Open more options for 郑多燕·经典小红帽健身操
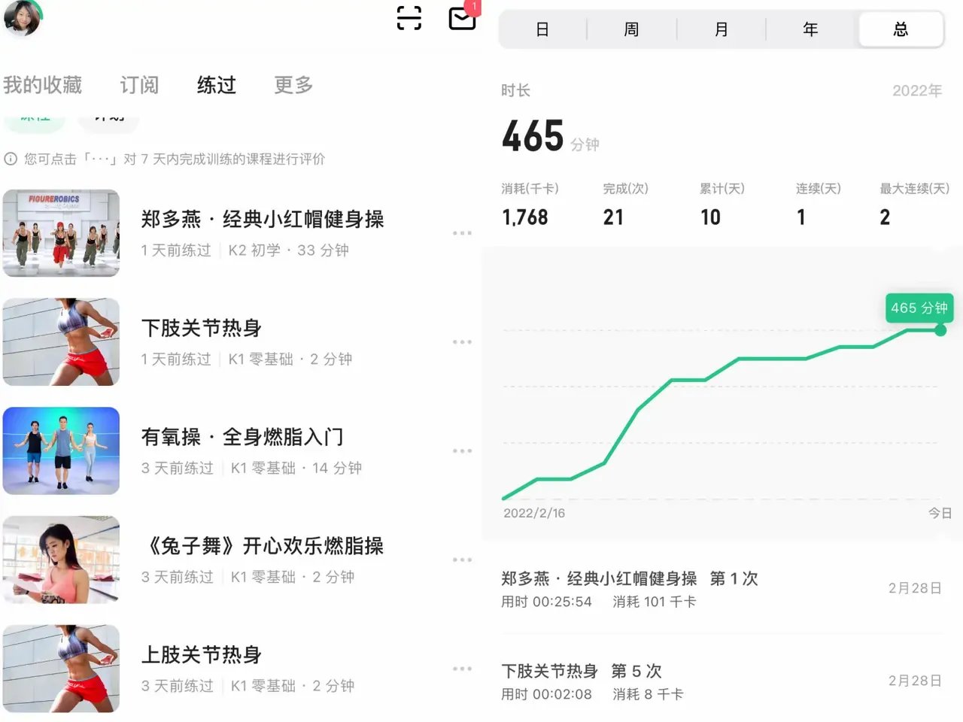 click(x=462, y=233)
